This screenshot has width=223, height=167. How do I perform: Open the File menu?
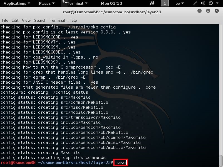[5, 20]
